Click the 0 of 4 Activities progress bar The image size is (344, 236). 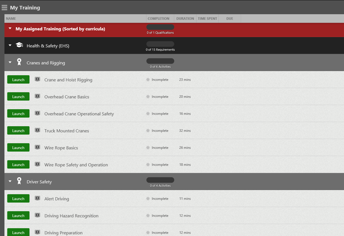[x=160, y=180]
